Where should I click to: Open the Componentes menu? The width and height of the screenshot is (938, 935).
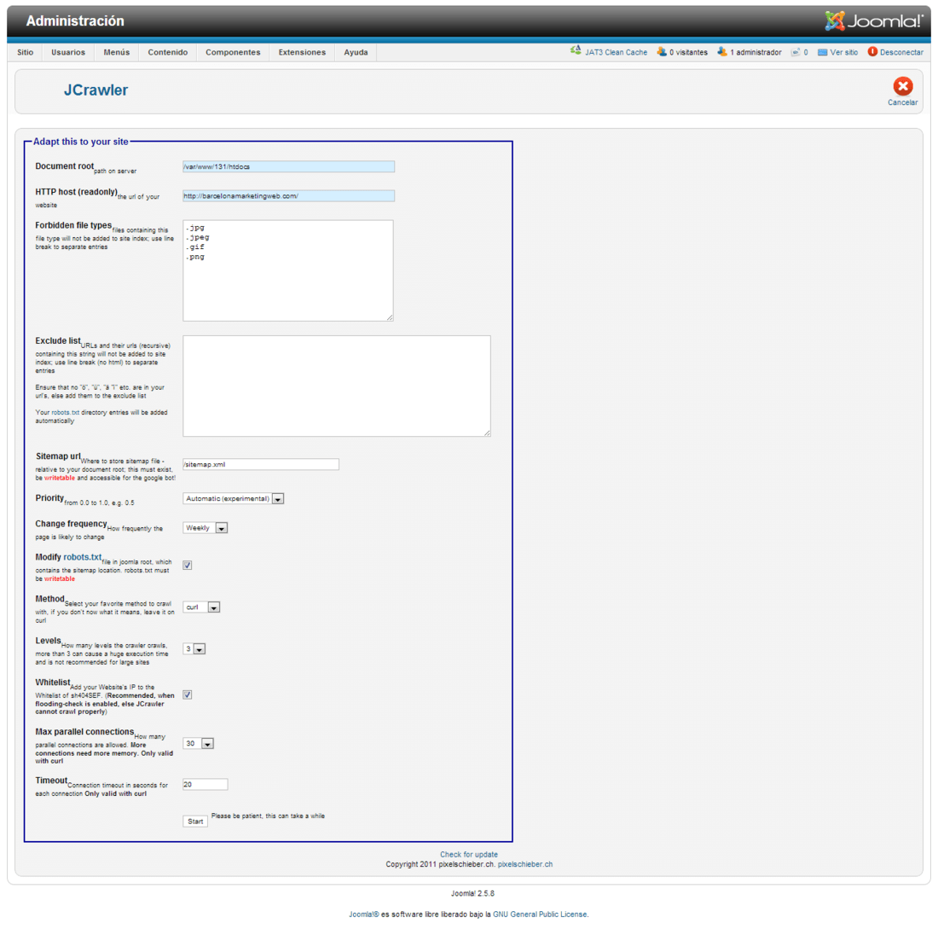coord(234,52)
